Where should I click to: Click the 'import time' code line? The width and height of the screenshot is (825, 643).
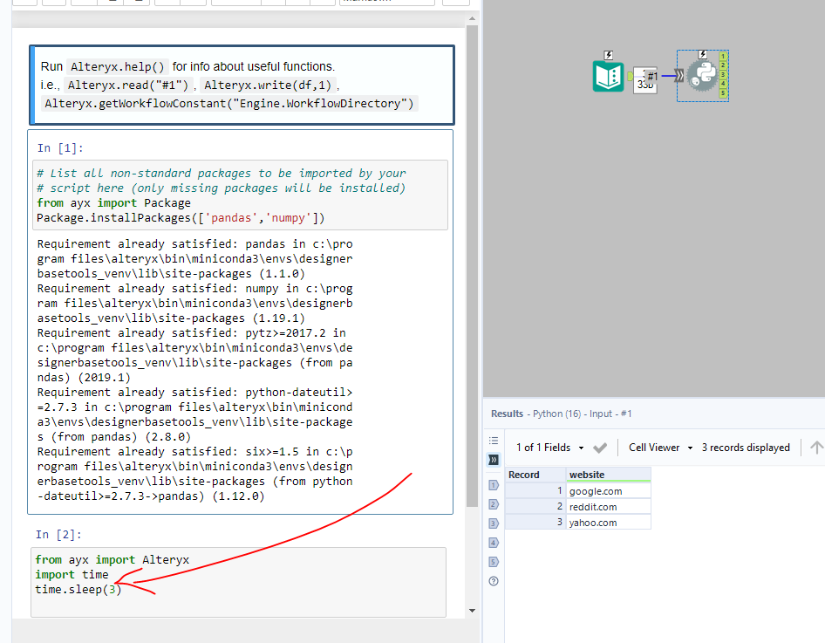(x=72, y=575)
